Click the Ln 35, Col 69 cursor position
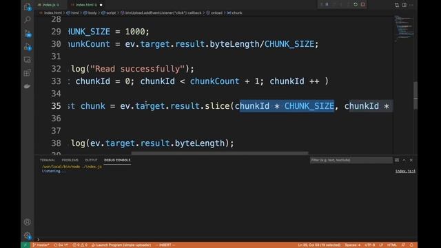 (x=319, y=245)
